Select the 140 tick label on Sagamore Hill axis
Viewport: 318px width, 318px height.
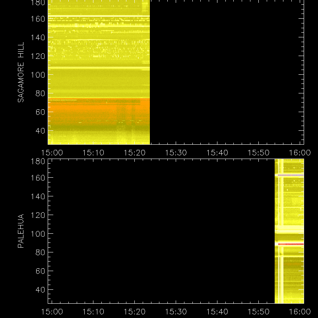[x=38, y=37]
